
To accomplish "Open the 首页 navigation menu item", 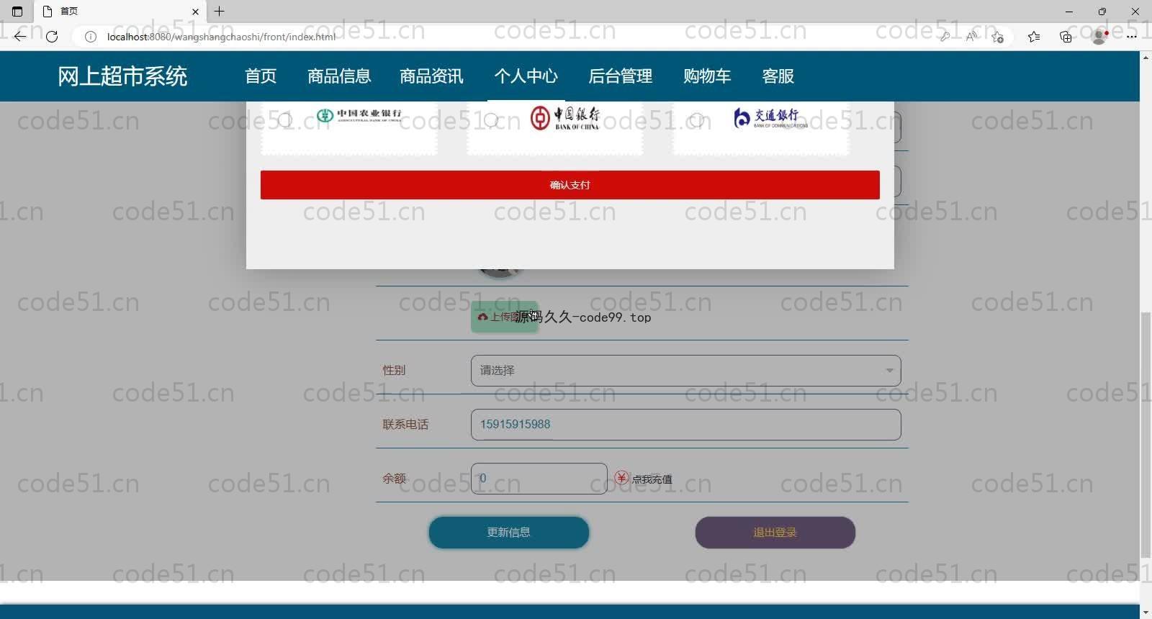I will click(261, 76).
